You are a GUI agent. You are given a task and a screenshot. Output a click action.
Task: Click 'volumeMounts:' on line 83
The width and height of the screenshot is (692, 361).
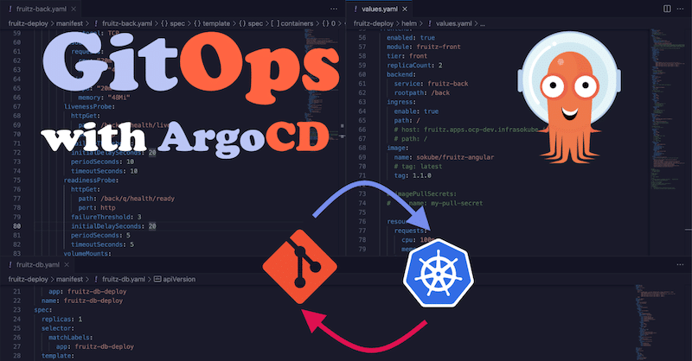pyautogui.click(x=87, y=253)
